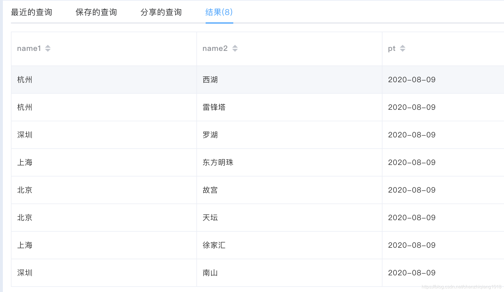Open the 结果(8) tab
The width and height of the screenshot is (504, 292).
point(218,12)
